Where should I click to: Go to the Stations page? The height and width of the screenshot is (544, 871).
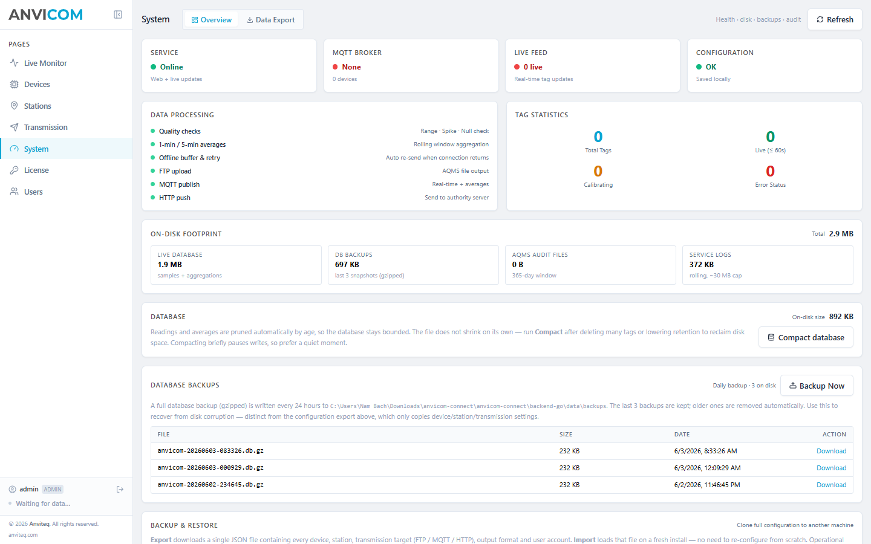[x=66, y=106]
